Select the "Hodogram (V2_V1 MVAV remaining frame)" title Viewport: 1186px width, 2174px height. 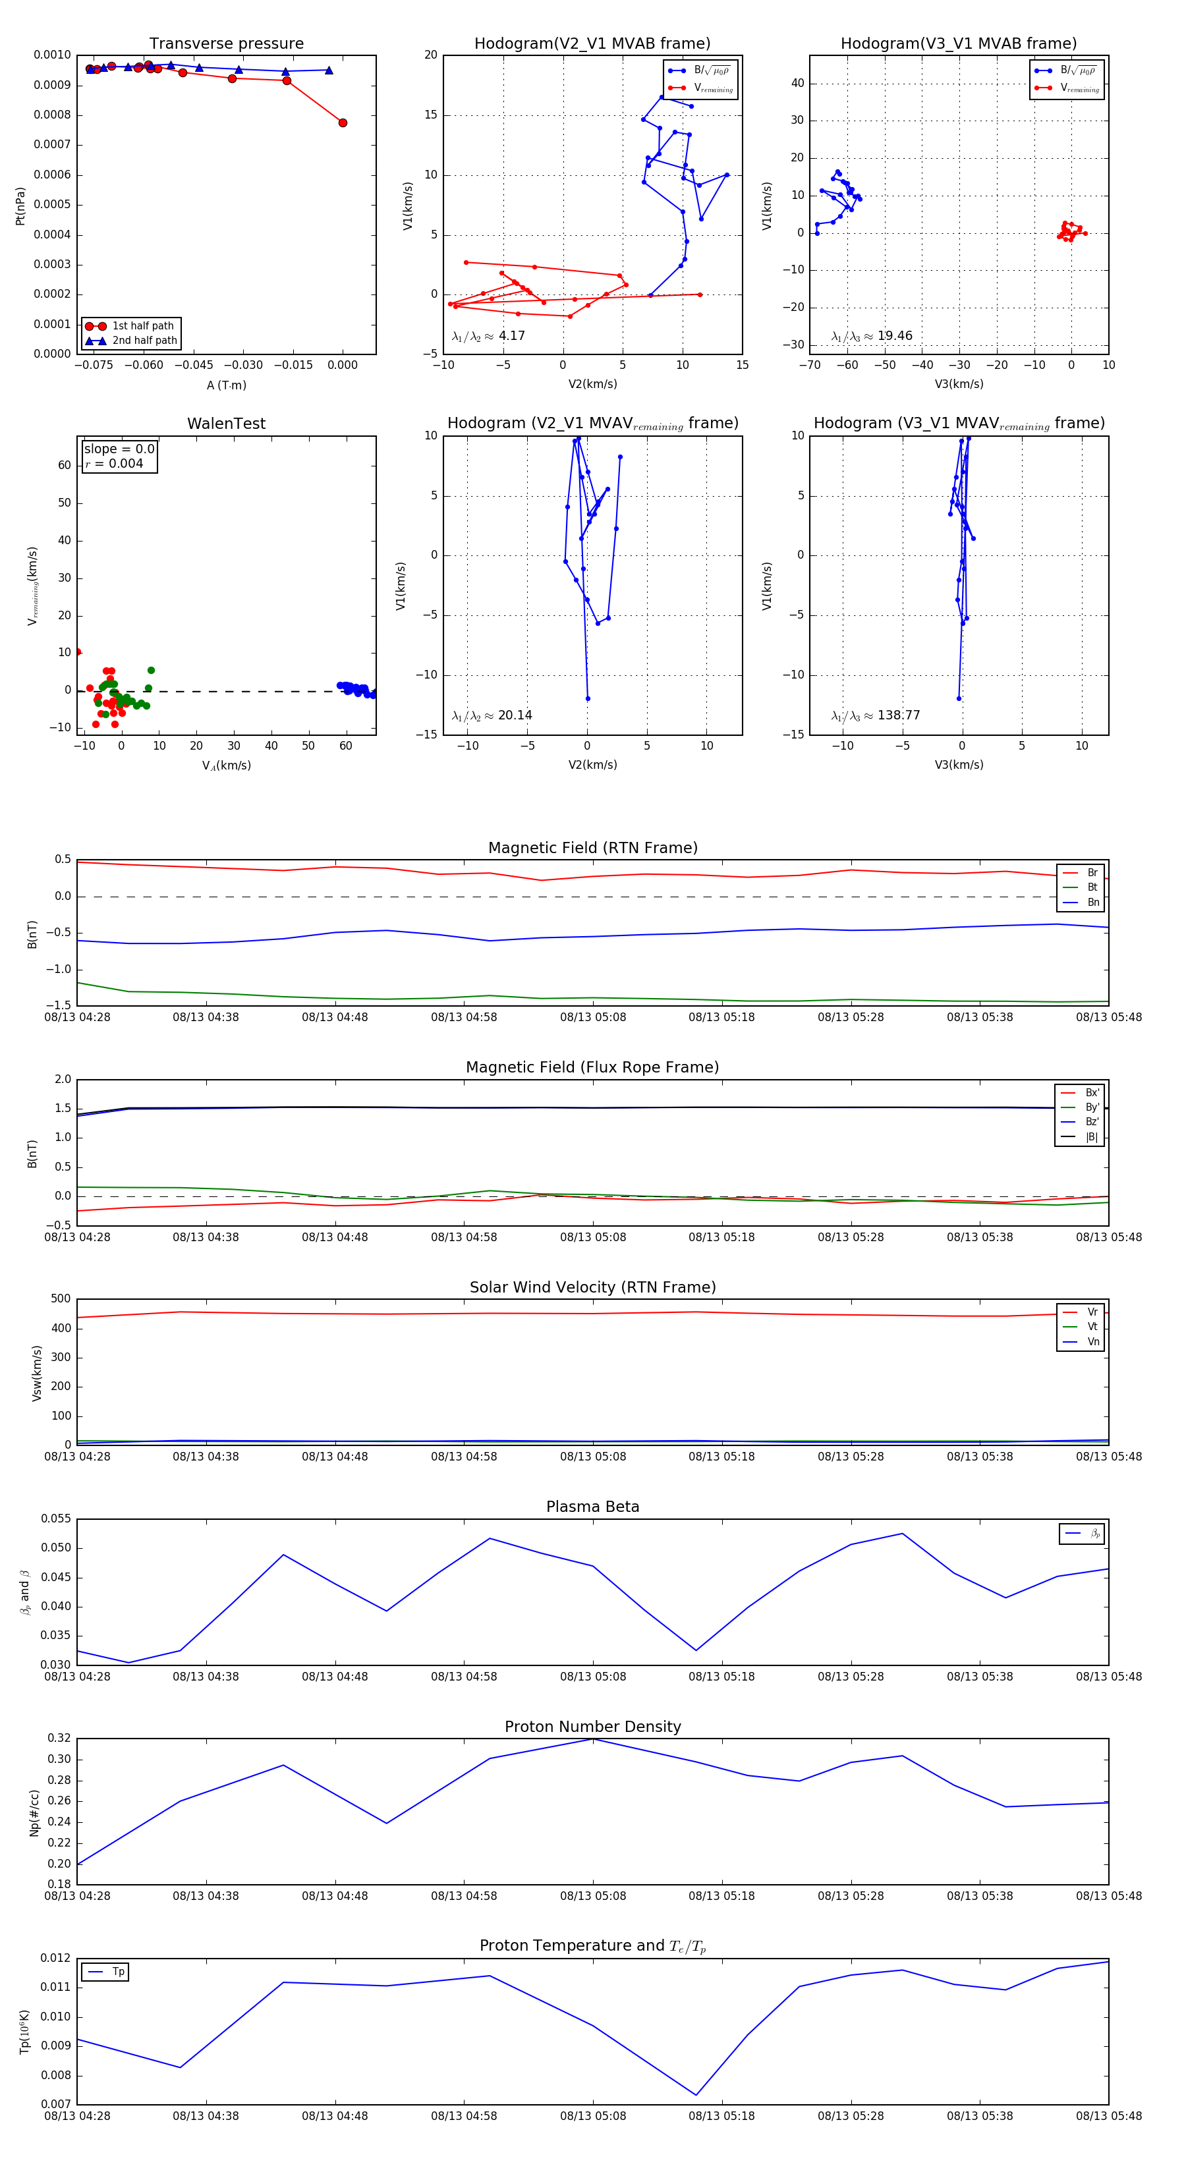(592, 424)
